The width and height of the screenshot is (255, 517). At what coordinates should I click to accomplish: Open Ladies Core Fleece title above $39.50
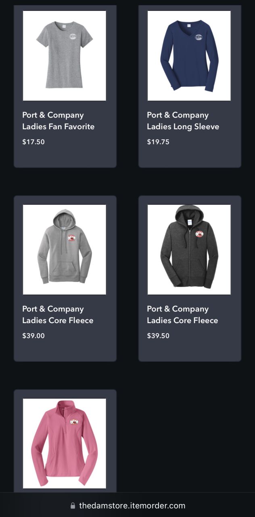coord(182,315)
